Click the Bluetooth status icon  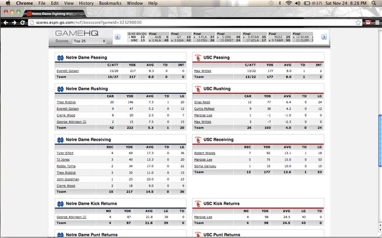click(280, 3)
